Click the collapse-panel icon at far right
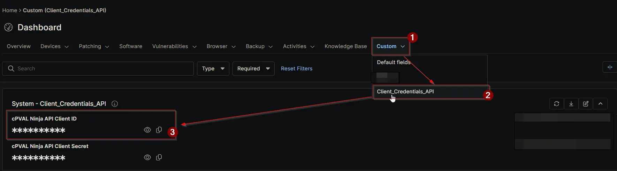Viewport: 617px width, 171px height. point(610,67)
